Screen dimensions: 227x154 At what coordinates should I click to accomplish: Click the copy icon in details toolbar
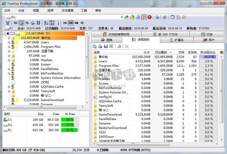(95, 46)
